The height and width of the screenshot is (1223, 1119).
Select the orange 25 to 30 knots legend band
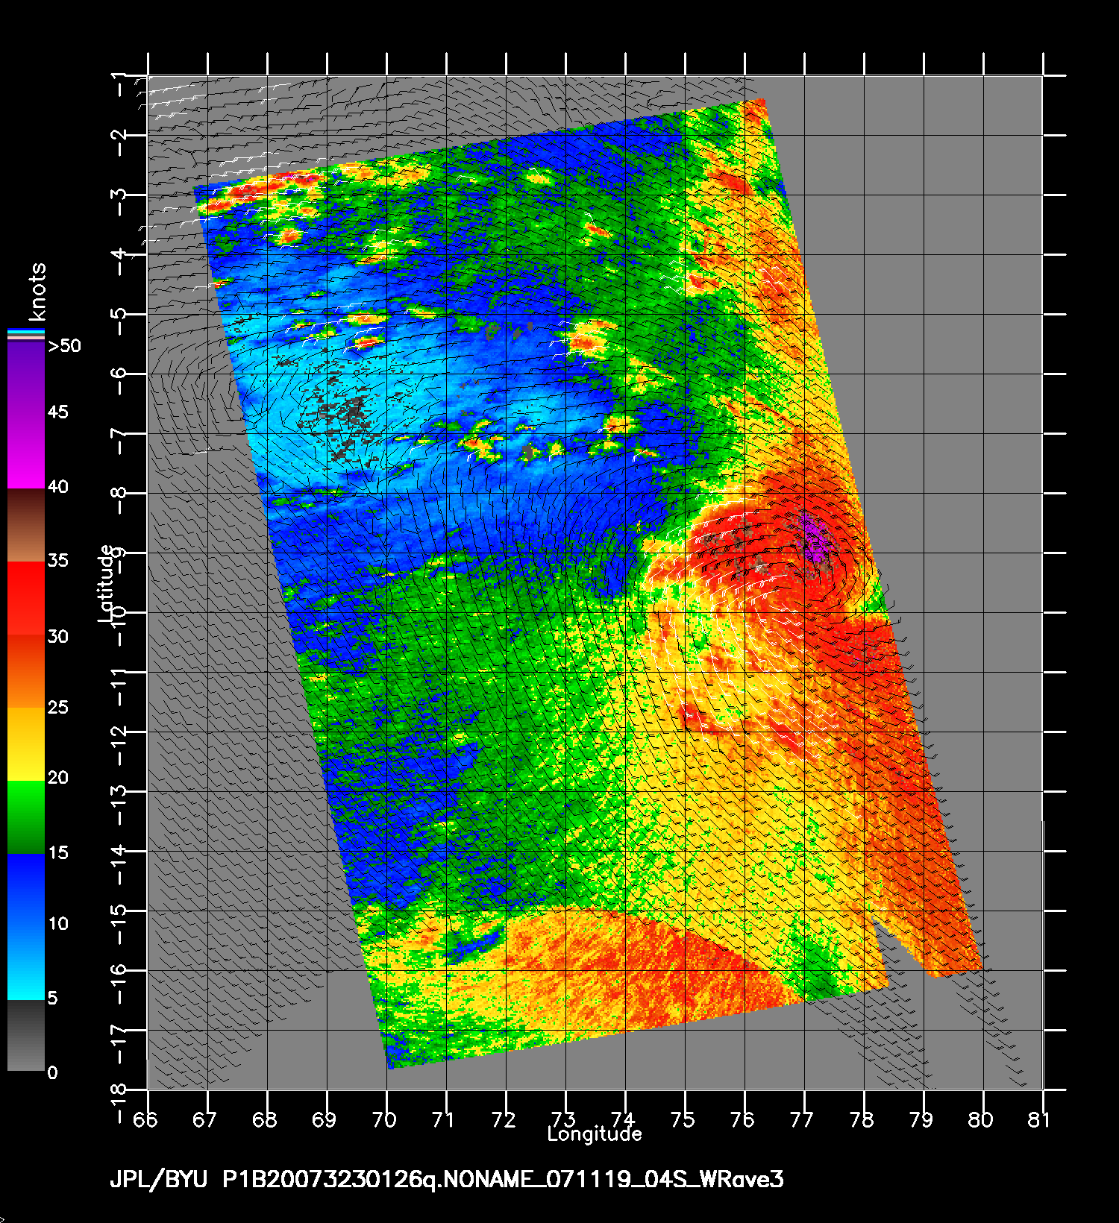point(26,670)
